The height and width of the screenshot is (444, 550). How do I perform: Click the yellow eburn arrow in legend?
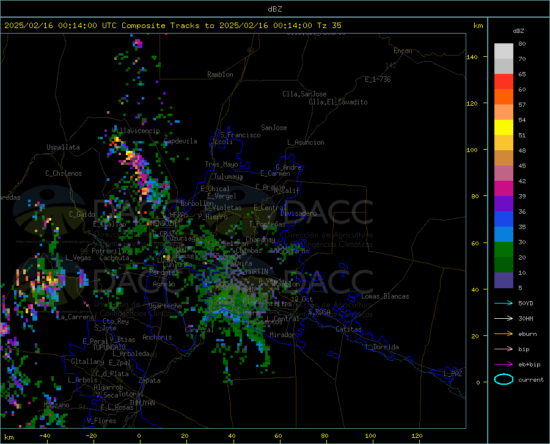pos(504,333)
